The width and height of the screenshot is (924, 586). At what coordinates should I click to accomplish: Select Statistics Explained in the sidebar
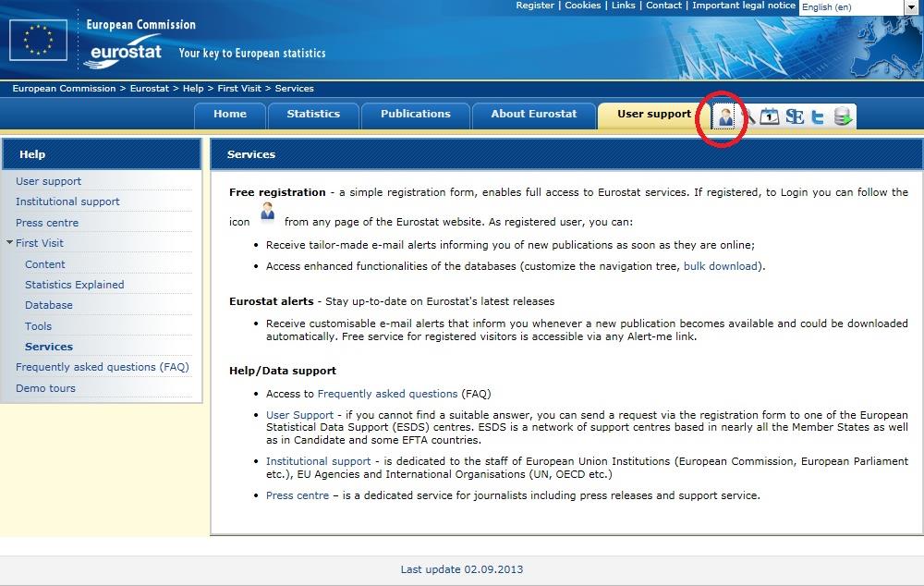click(74, 285)
